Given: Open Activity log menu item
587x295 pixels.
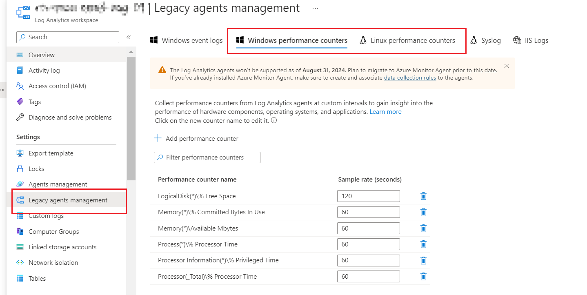Looking at the screenshot, I should [67, 70].
